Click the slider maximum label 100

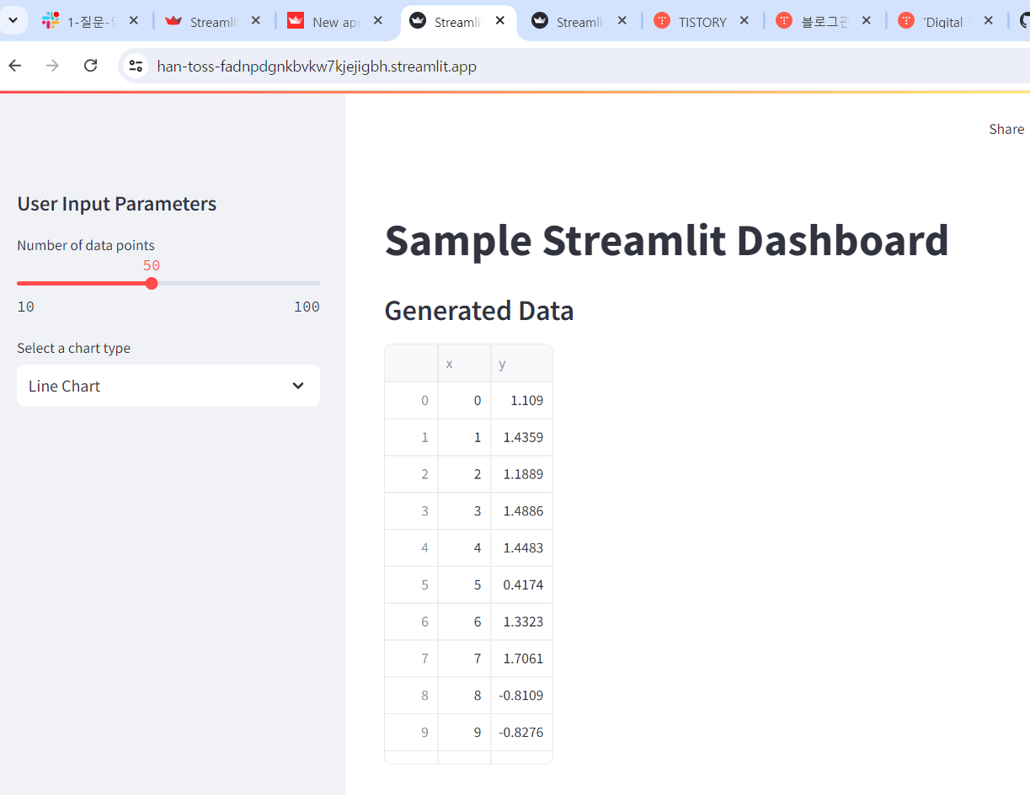click(307, 307)
